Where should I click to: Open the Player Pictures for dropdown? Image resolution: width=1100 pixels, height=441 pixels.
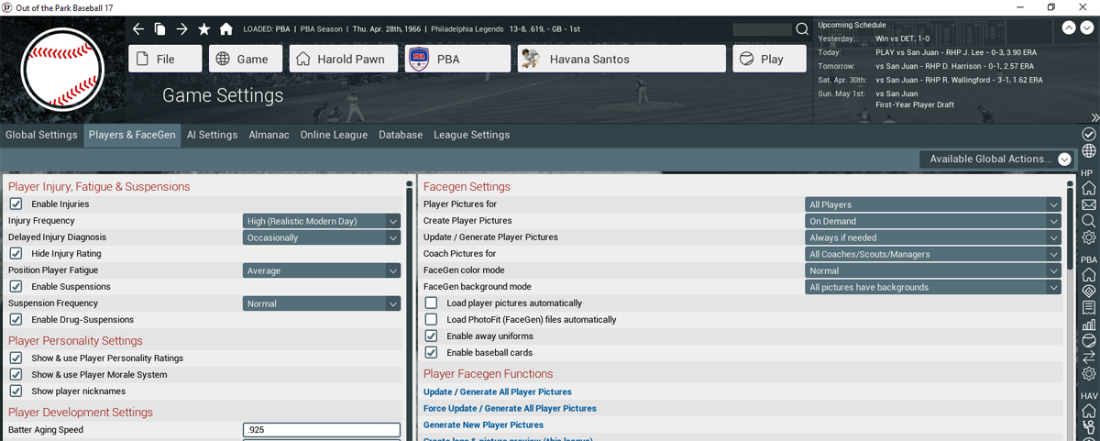(933, 204)
